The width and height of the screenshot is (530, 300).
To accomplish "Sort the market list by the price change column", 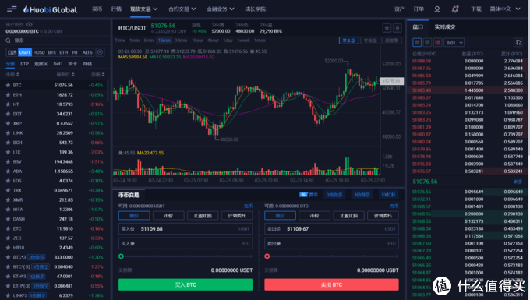I will click(97, 74).
